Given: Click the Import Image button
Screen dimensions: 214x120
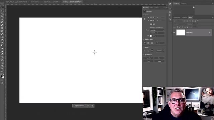Looking at the screenshot, I should pos(80,106).
